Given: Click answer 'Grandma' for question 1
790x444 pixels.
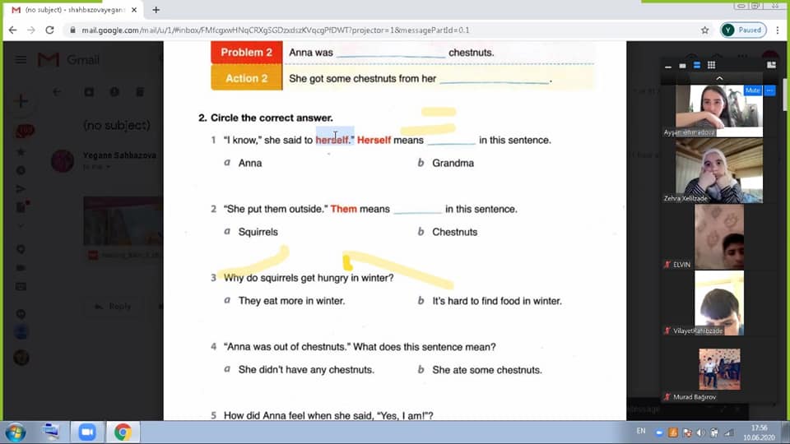Looking at the screenshot, I should click(453, 163).
